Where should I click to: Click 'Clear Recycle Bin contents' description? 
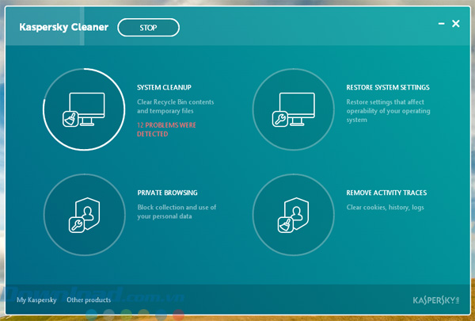176,106
